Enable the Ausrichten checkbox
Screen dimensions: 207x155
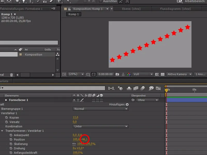(100, 1)
